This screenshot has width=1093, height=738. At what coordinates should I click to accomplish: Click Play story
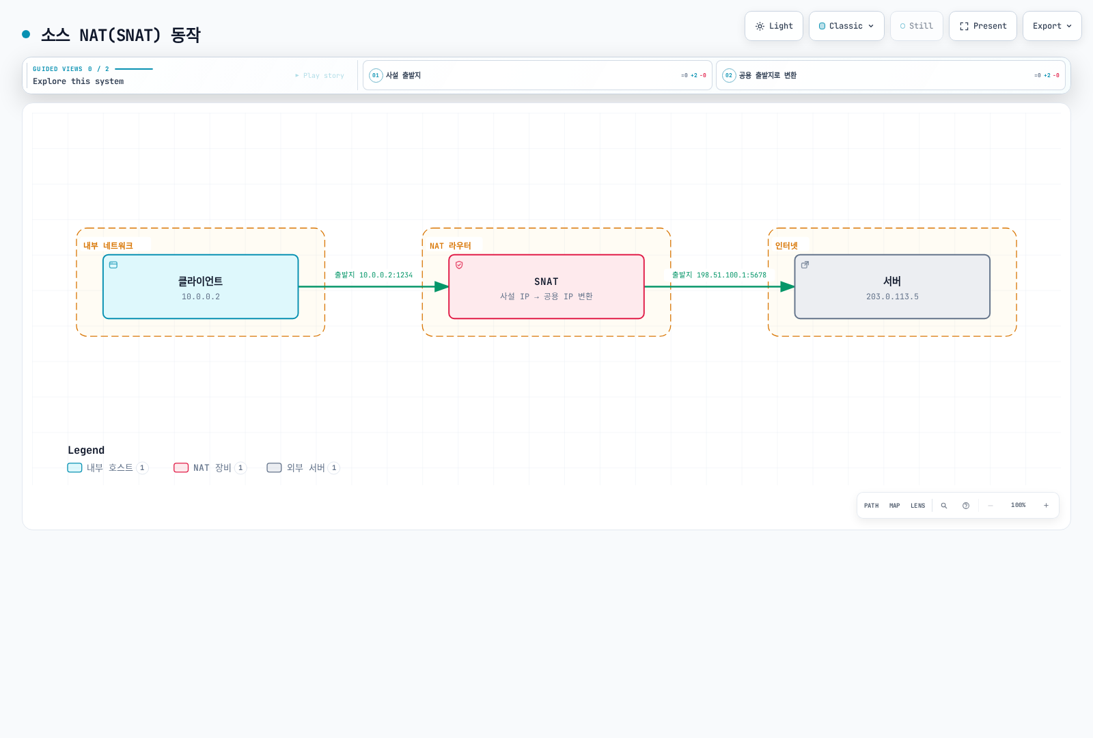320,76
